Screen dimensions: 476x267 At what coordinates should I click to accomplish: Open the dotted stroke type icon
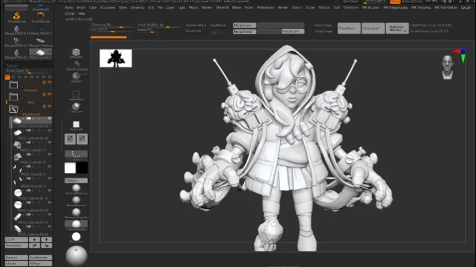76,155
